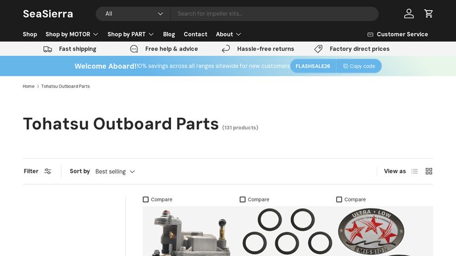
Task: Click the Free help & advice text
Action: [x=172, y=49]
